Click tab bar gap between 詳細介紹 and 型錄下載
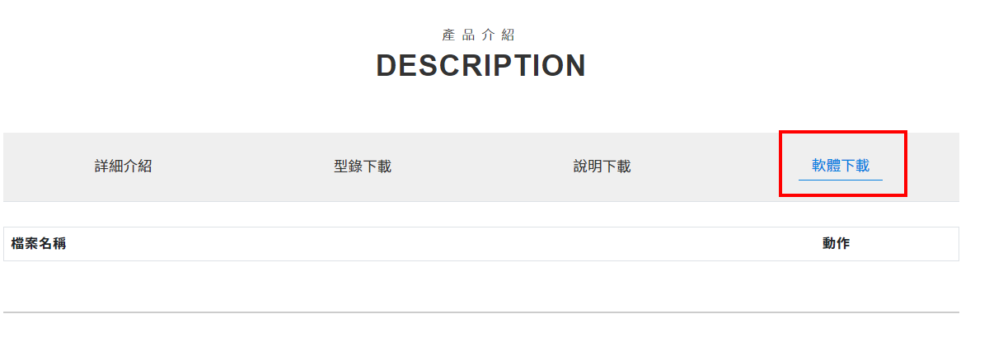 242,166
